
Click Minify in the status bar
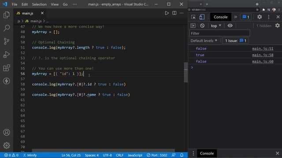(x=30, y=155)
